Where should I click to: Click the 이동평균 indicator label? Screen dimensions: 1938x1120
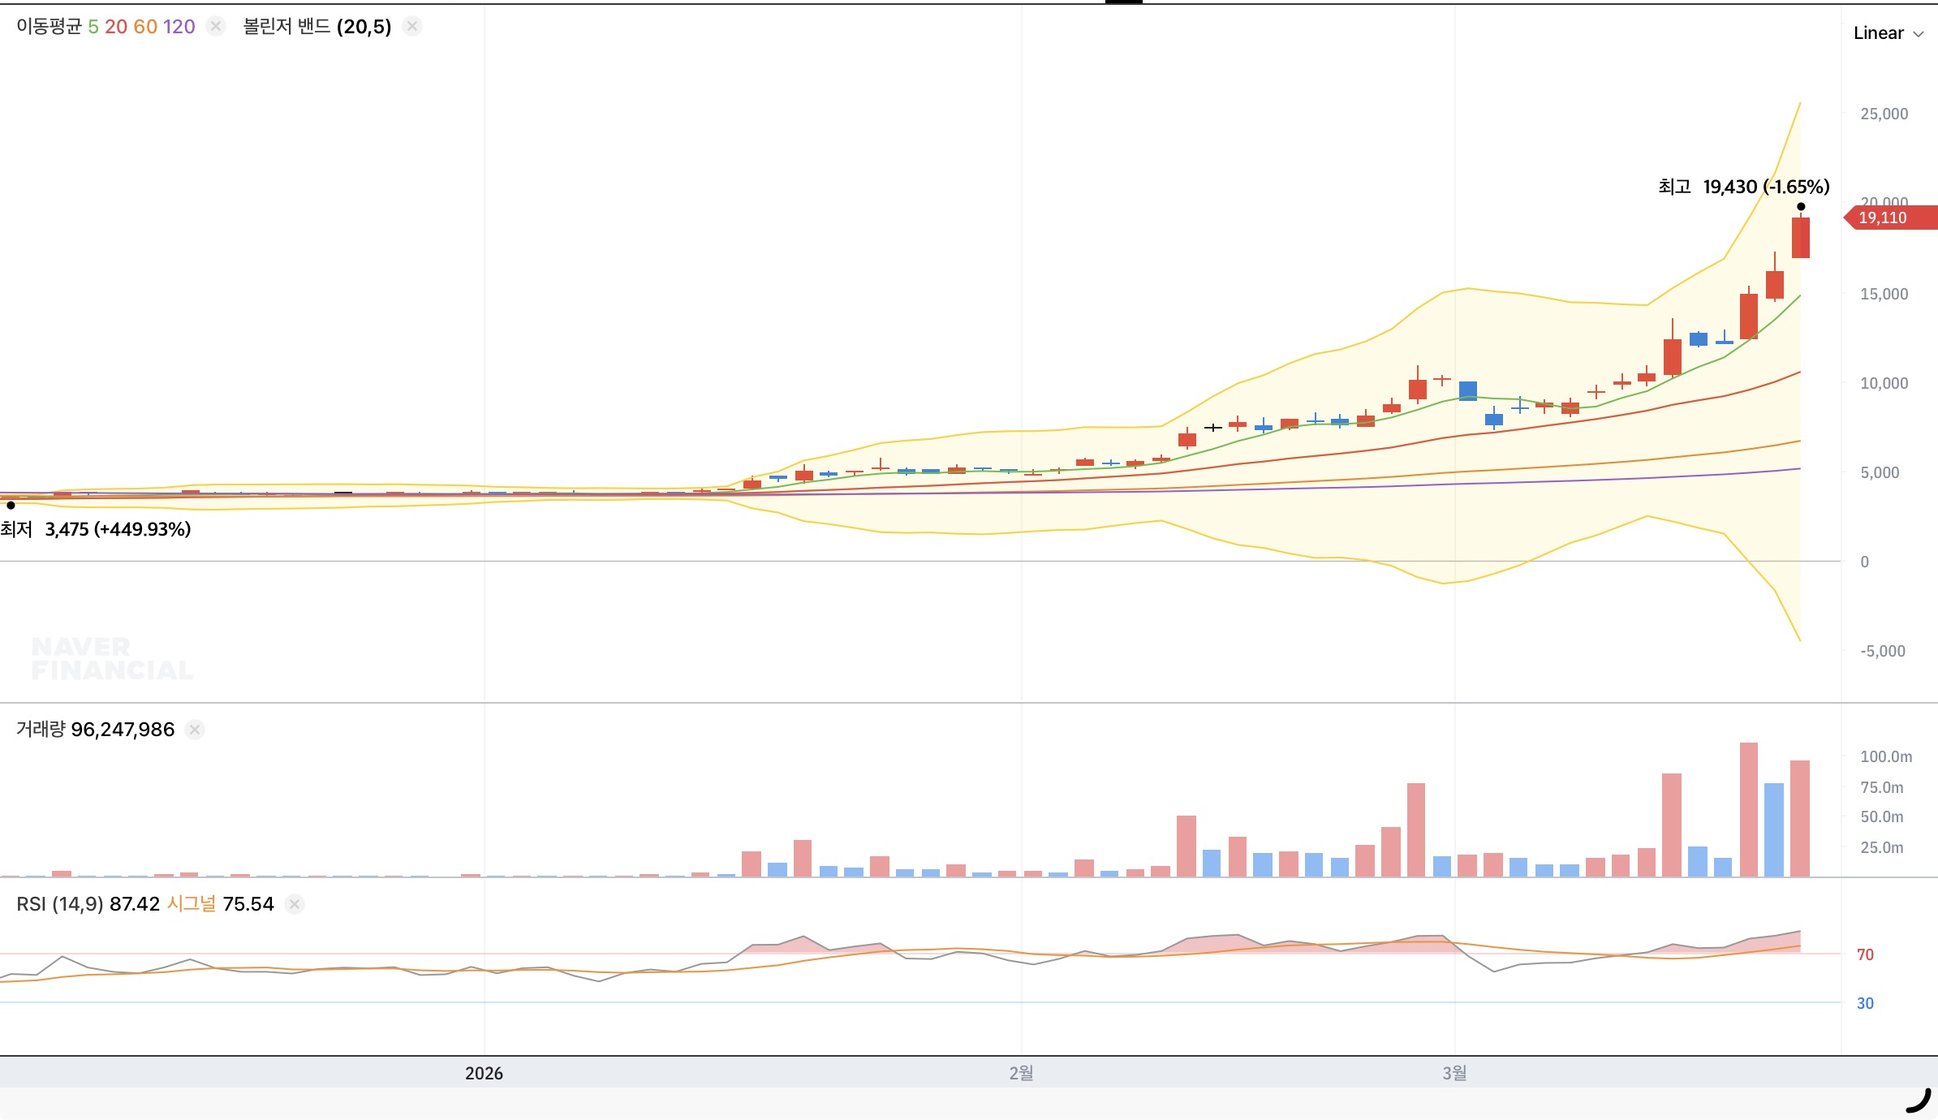(49, 27)
